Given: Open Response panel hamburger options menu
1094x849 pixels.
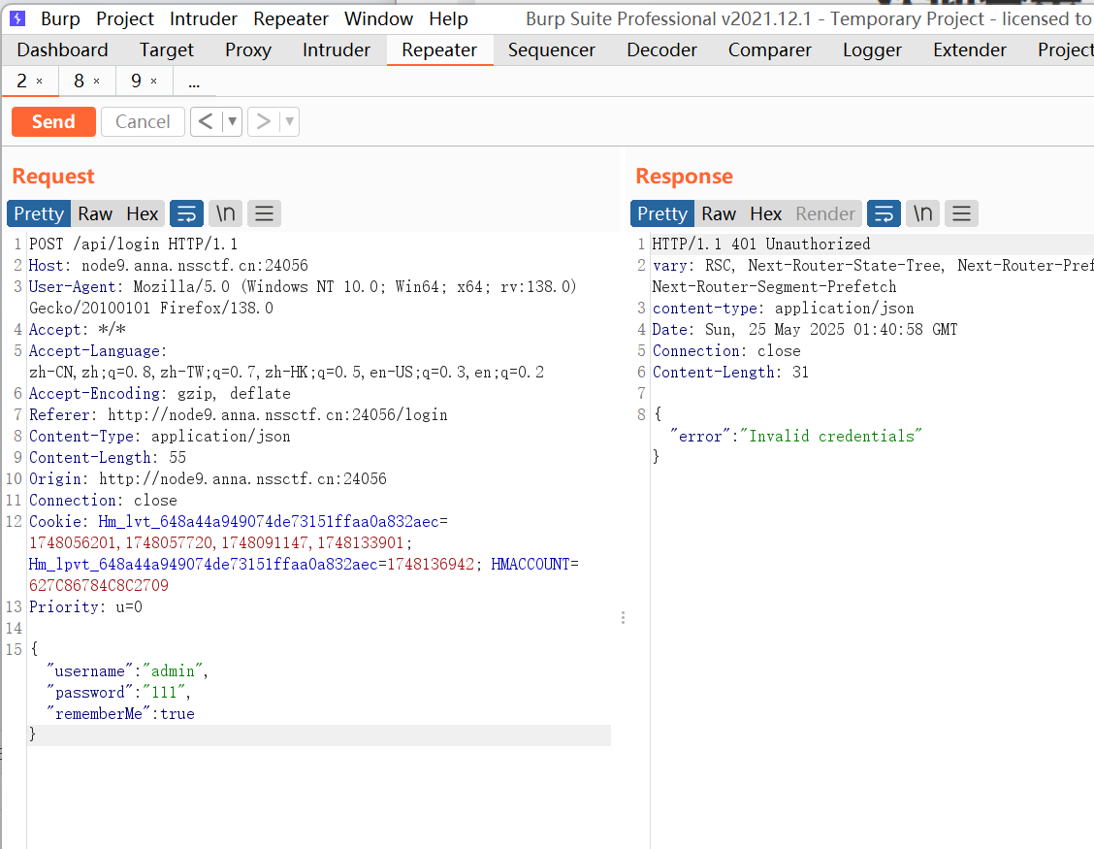Looking at the screenshot, I should 961,213.
